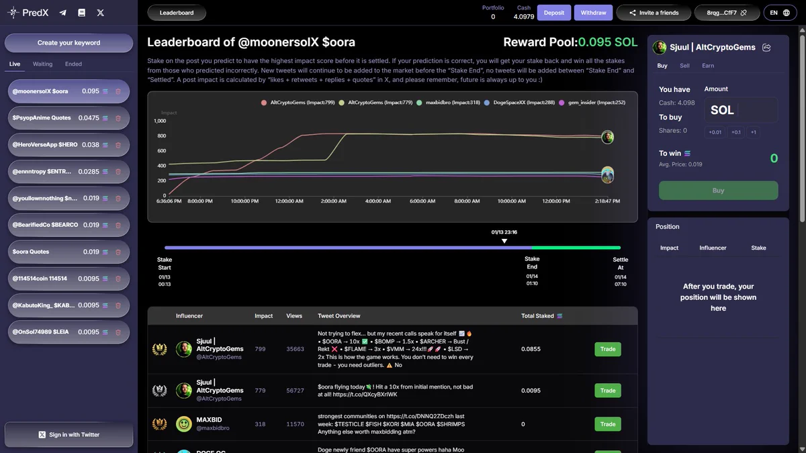Delete the $oora Quotes keyword
The height and width of the screenshot is (453, 806).
[118, 252]
